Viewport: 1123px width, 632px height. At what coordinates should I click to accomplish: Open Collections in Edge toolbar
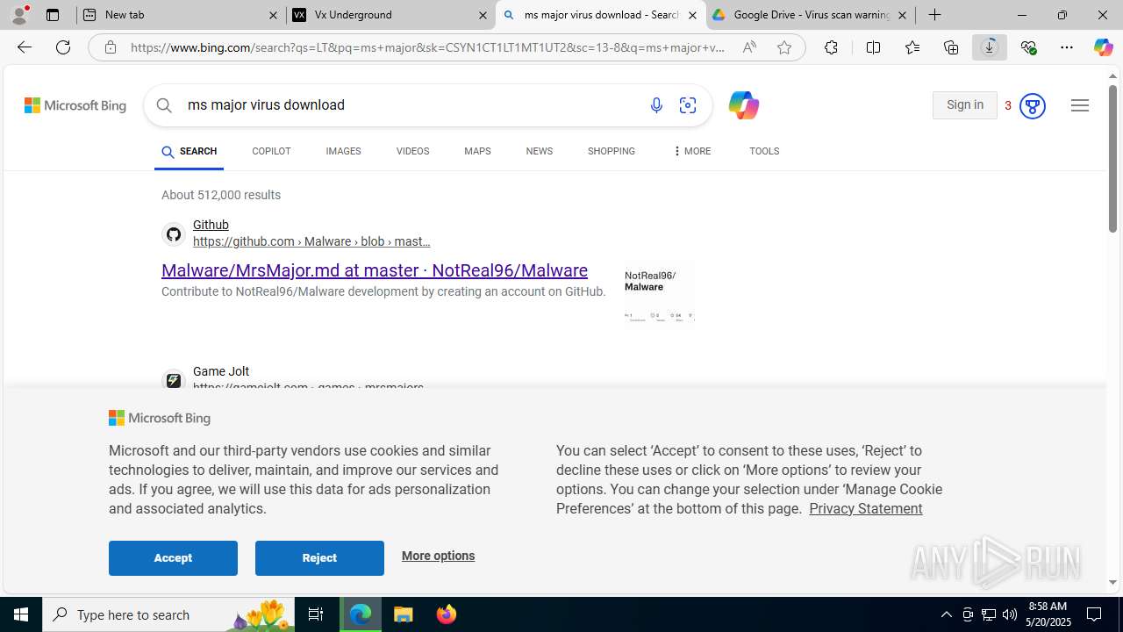[951, 47]
